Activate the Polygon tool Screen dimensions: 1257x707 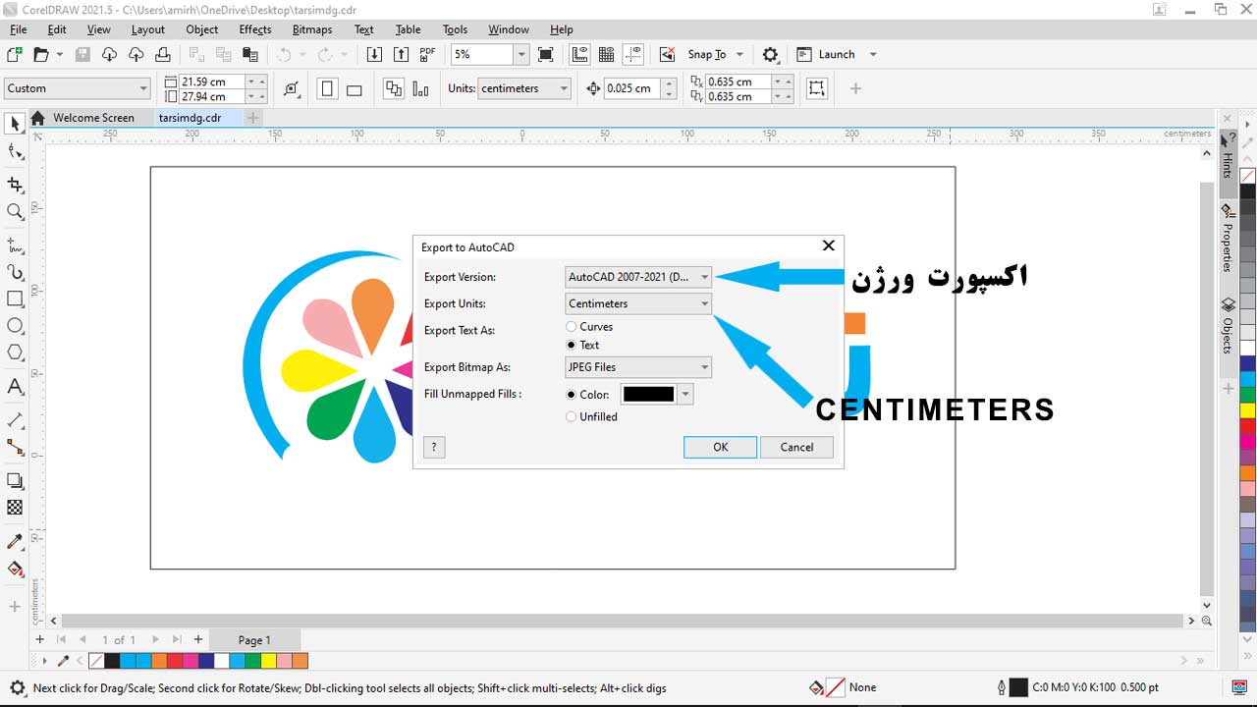point(15,353)
